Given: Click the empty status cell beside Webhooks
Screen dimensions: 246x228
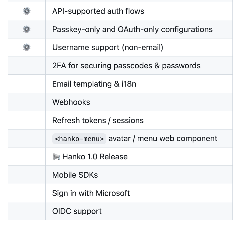Looking at the screenshot, I should (x=27, y=102).
